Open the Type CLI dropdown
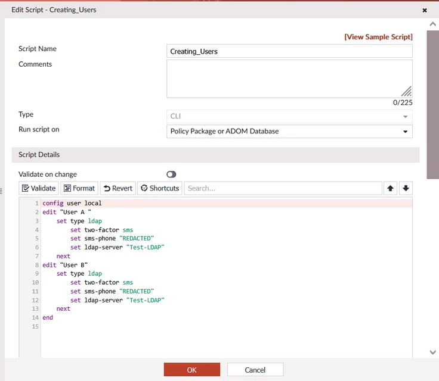Image resolution: width=439 pixels, height=381 pixels. (289, 116)
